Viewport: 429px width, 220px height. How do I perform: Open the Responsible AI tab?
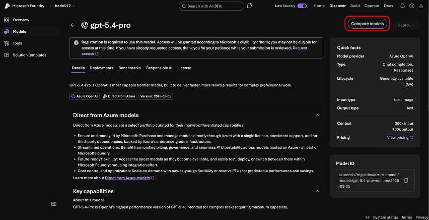click(159, 68)
